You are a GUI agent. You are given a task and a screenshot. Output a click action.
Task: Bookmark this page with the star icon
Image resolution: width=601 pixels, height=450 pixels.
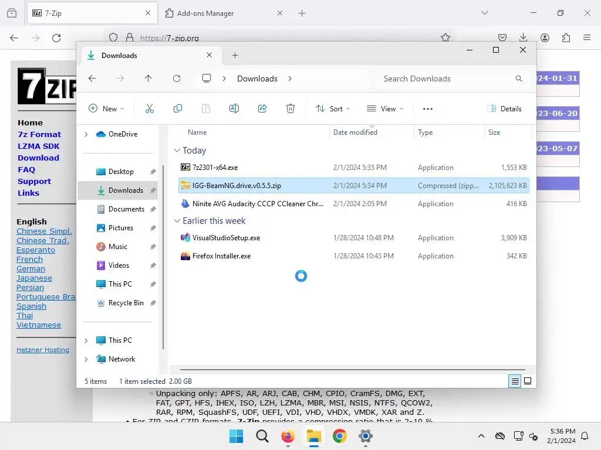pyautogui.click(x=445, y=37)
